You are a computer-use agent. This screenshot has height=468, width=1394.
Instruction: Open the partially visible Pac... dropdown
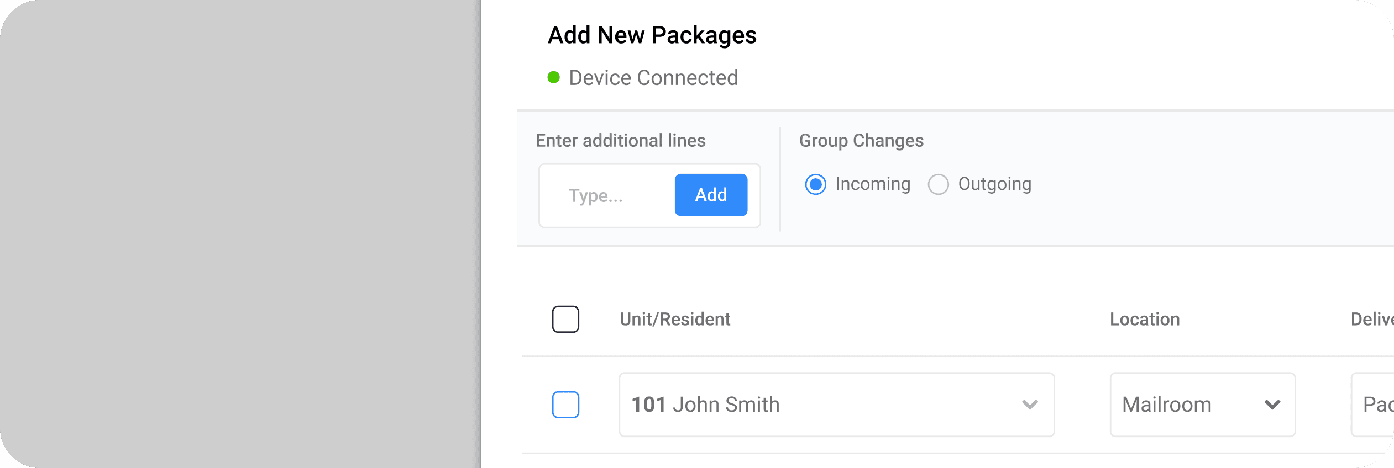[1373, 405]
